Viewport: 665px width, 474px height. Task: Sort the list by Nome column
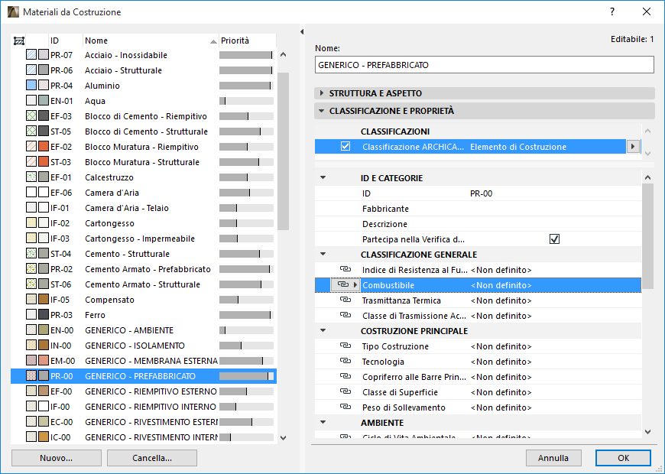(151, 41)
